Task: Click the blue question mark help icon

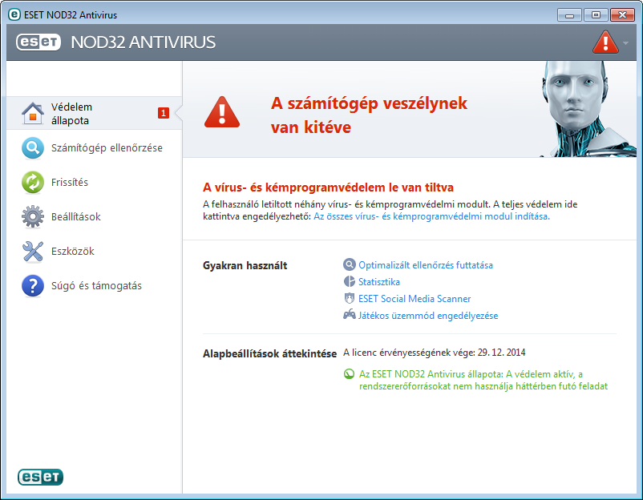Action: 33,285
